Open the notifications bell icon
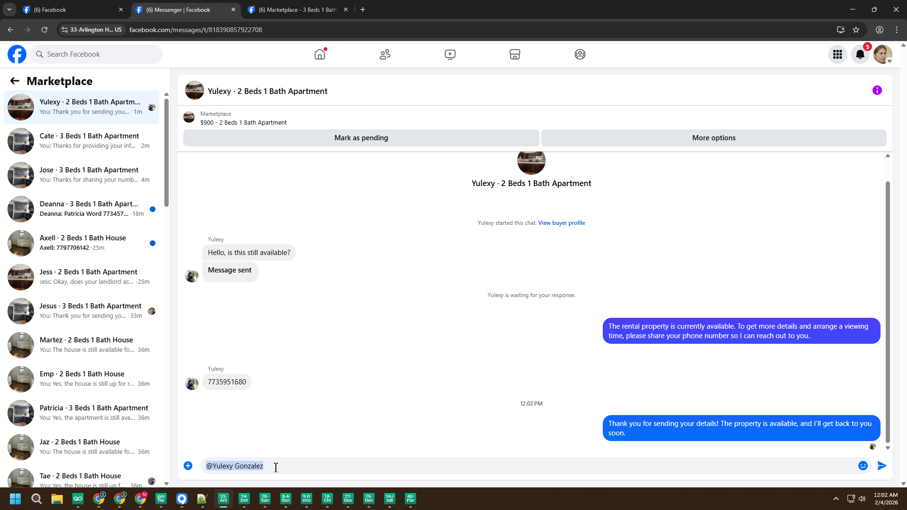 point(860,55)
